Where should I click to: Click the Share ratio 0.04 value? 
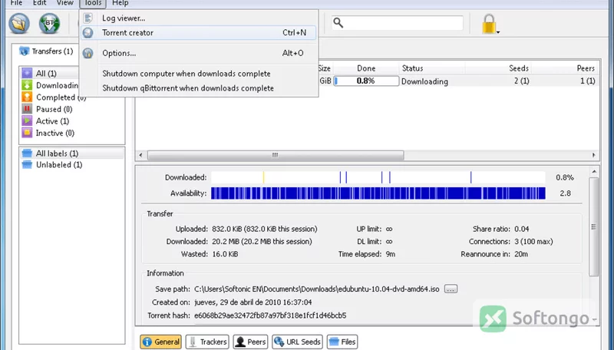pos(521,229)
